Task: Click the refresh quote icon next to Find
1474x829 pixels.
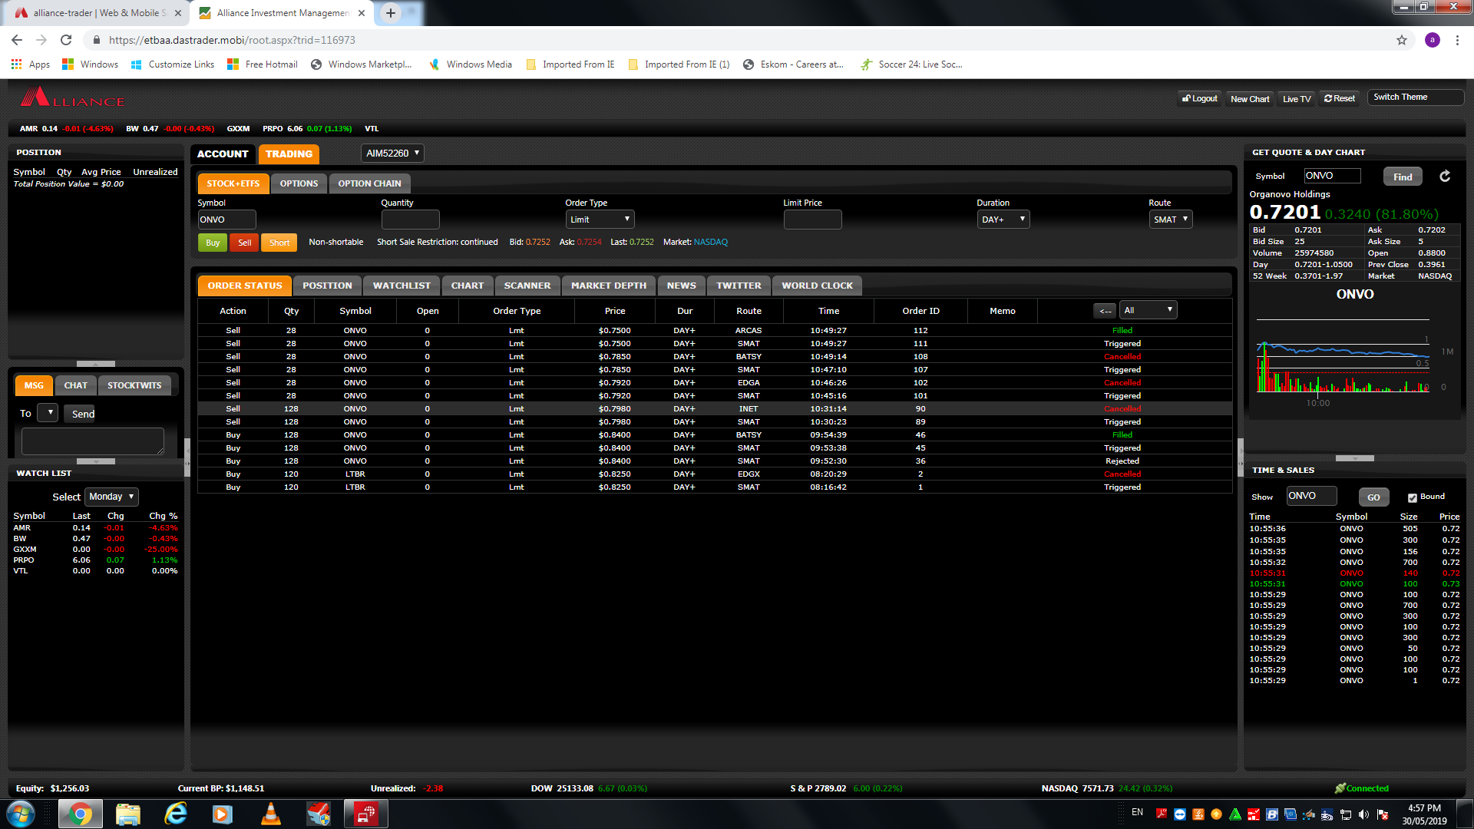Action: [x=1445, y=177]
